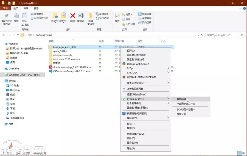
Task: Switch to the View (查看) tab
Action: [36, 8]
